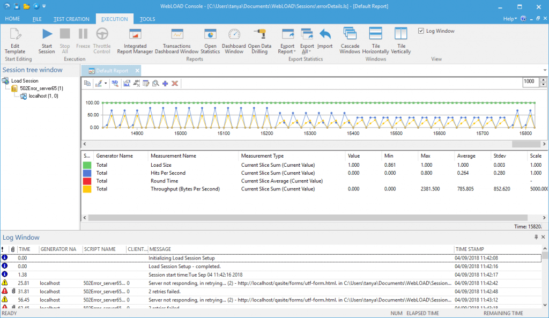Click the Start Session play icon
Image resolution: width=549 pixels, height=318 pixels.
[47, 34]
